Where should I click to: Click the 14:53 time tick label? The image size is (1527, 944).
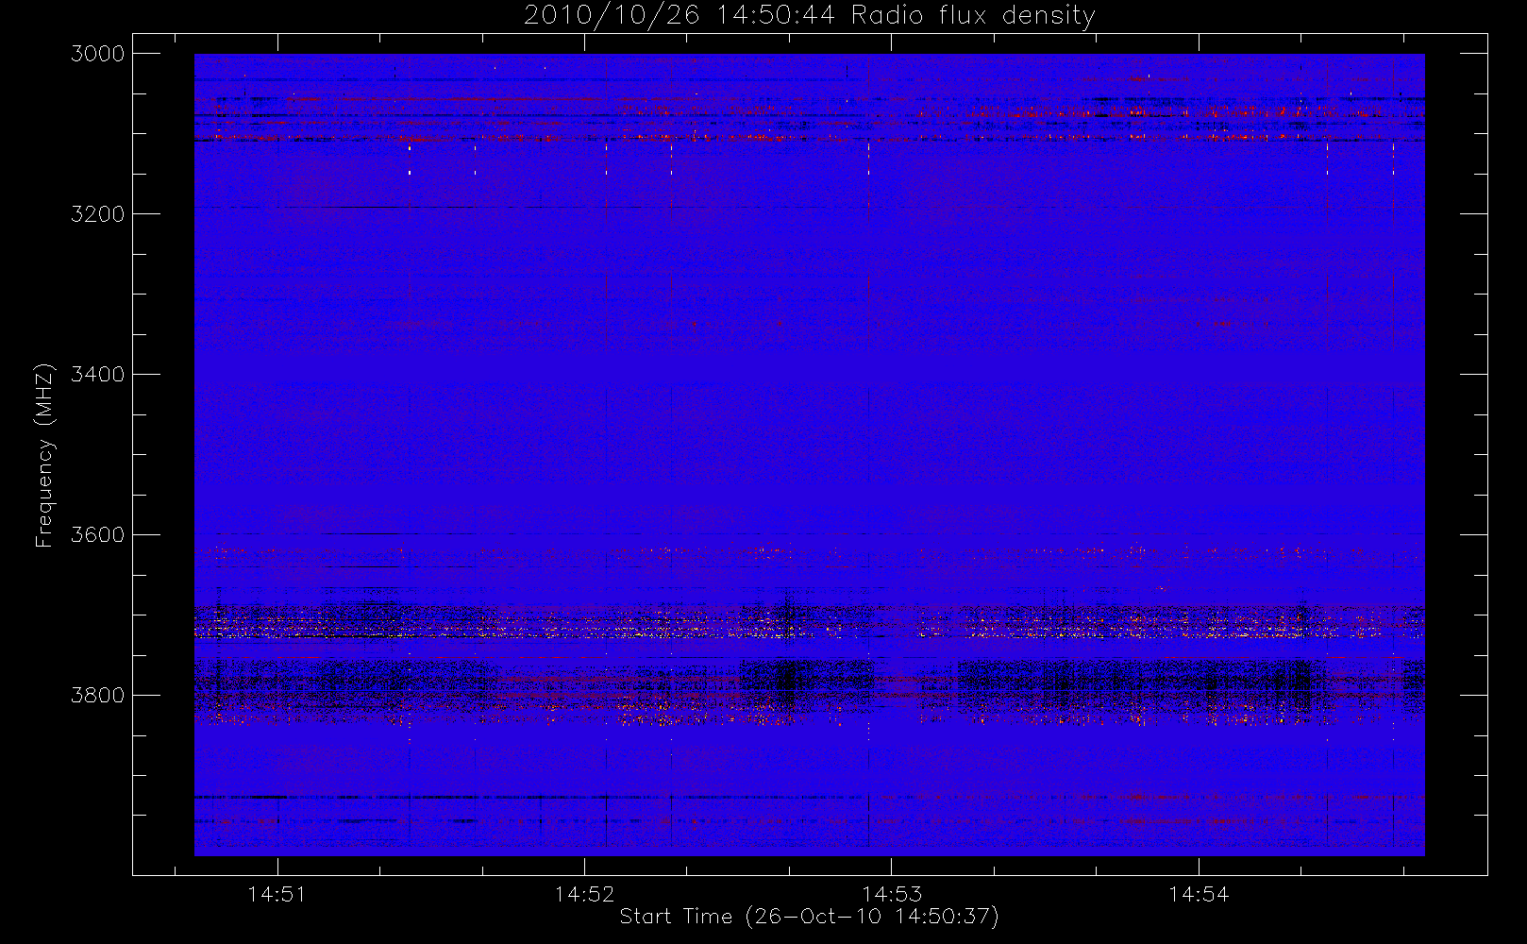tap(892, 894)
